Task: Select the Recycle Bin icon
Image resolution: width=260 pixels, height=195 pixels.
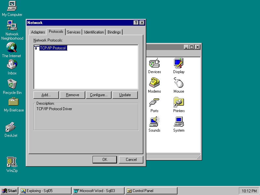Action: (12, 84)
